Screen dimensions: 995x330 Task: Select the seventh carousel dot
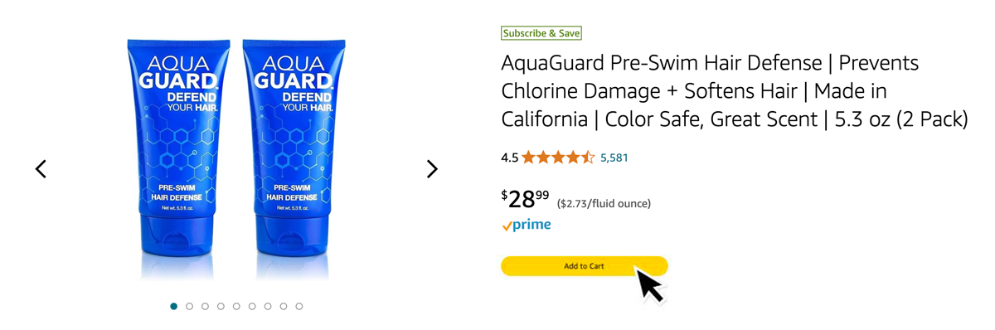(268, 306)
